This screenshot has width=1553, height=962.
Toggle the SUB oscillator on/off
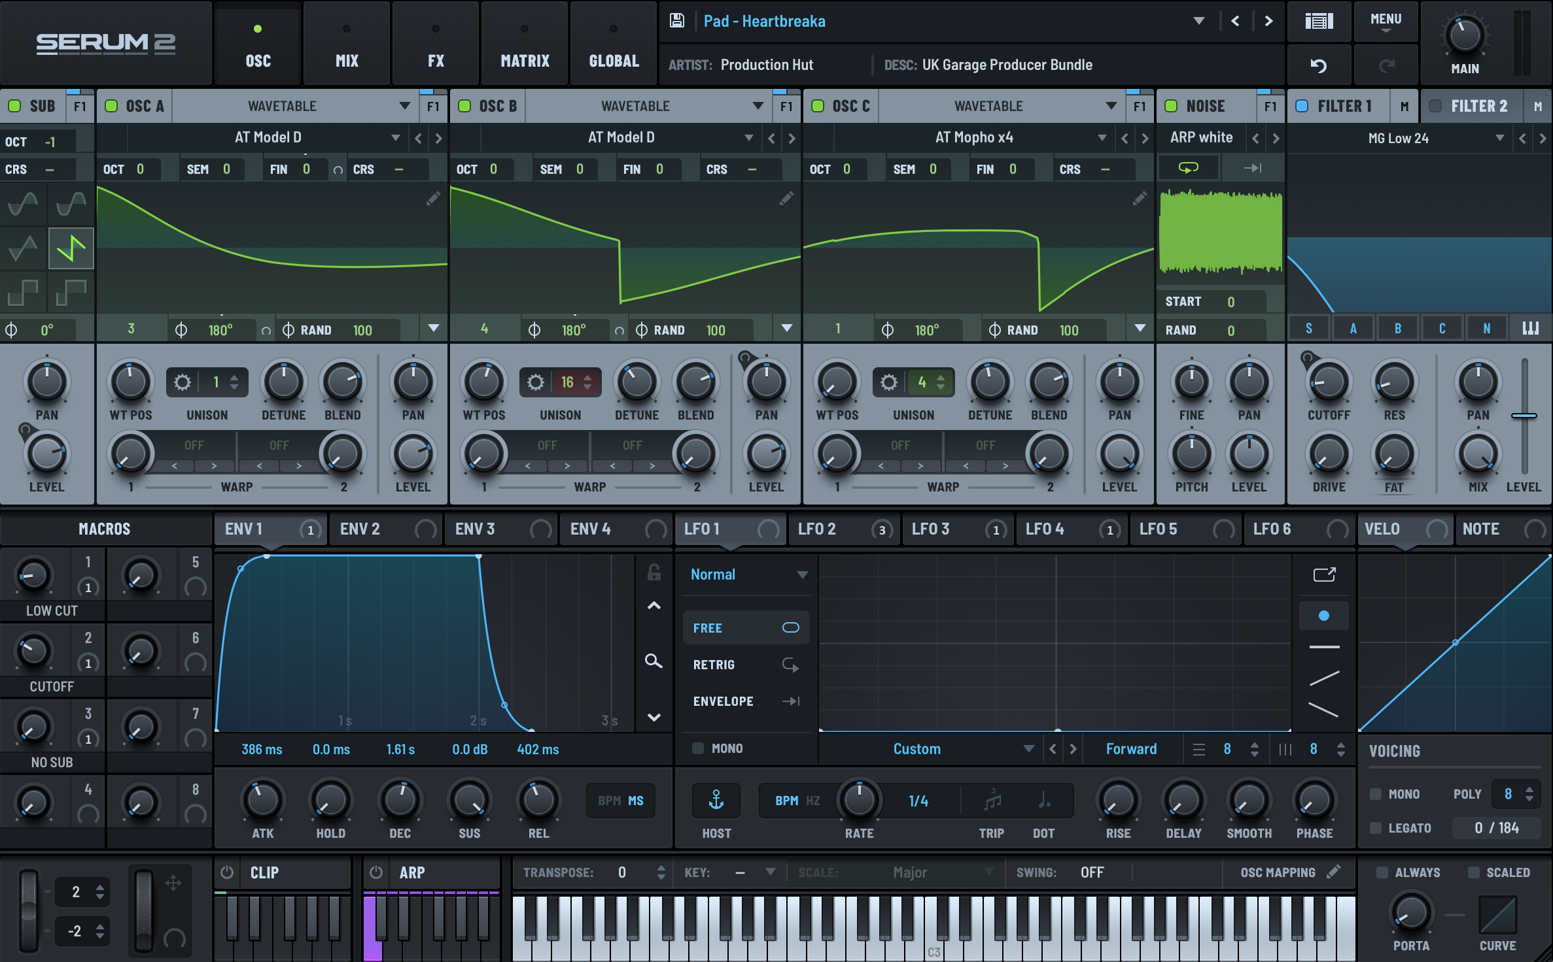(x=14, y=106)
